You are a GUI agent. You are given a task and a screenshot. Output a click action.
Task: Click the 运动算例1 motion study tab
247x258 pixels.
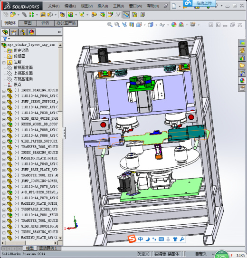click(47, 248)
